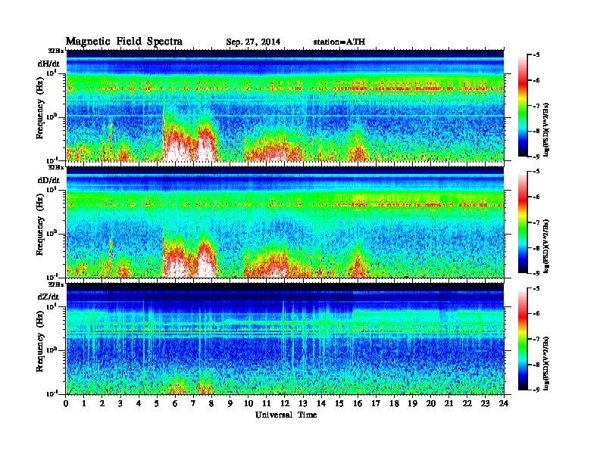
Task: Click the "-9" value on dZ/dt color scale
Action: 536,390
